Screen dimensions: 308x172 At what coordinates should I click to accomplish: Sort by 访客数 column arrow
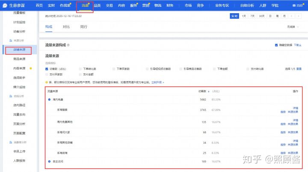pos(208,91)
